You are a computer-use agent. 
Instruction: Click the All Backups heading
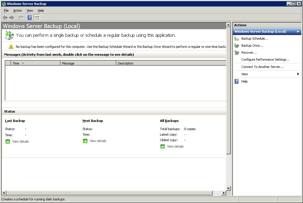(x=169, y=121)
